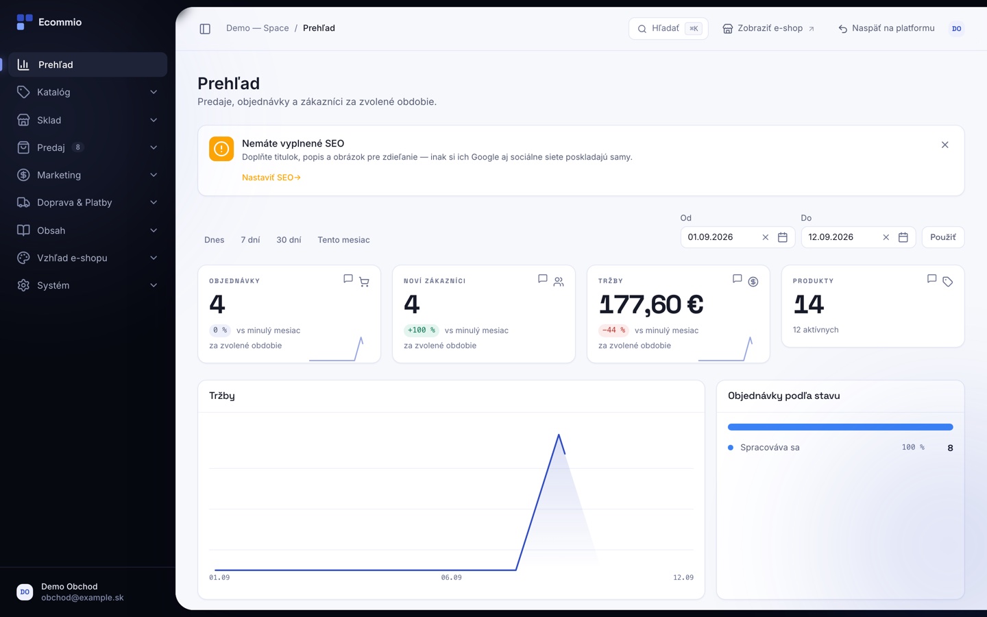The height and width of the screenshot is (617, 987).
Task: Open the calendar picker for Do date
Action: tap(903, 237)
